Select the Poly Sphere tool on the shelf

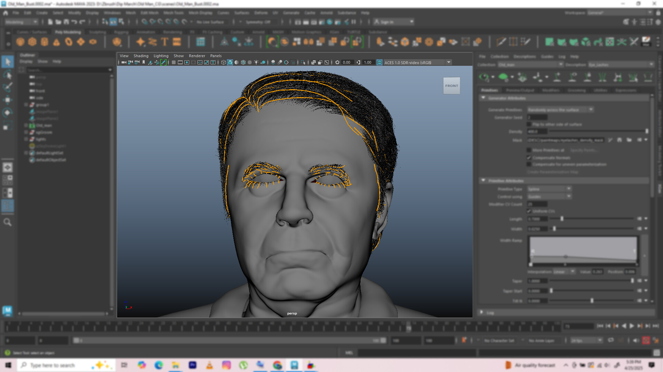coord(21,42)
